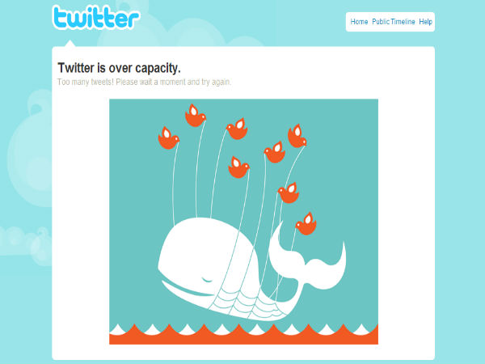485x364 pixels.
Task: Click the whale's tail fin
Action: tap(308, 260)
